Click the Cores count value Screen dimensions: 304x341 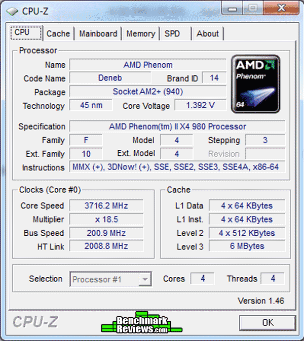point(203,278)
